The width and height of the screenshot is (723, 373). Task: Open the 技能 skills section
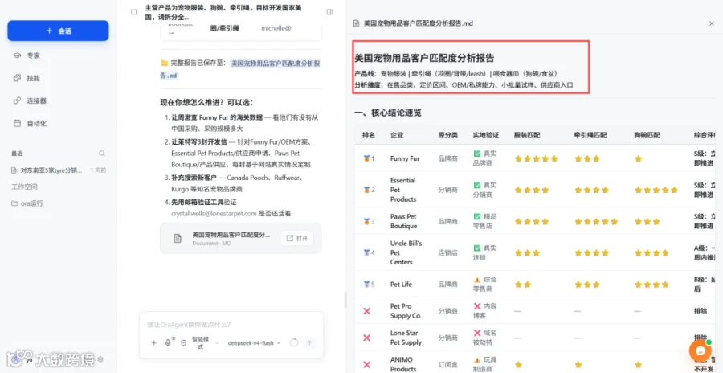tap(27, 78)
